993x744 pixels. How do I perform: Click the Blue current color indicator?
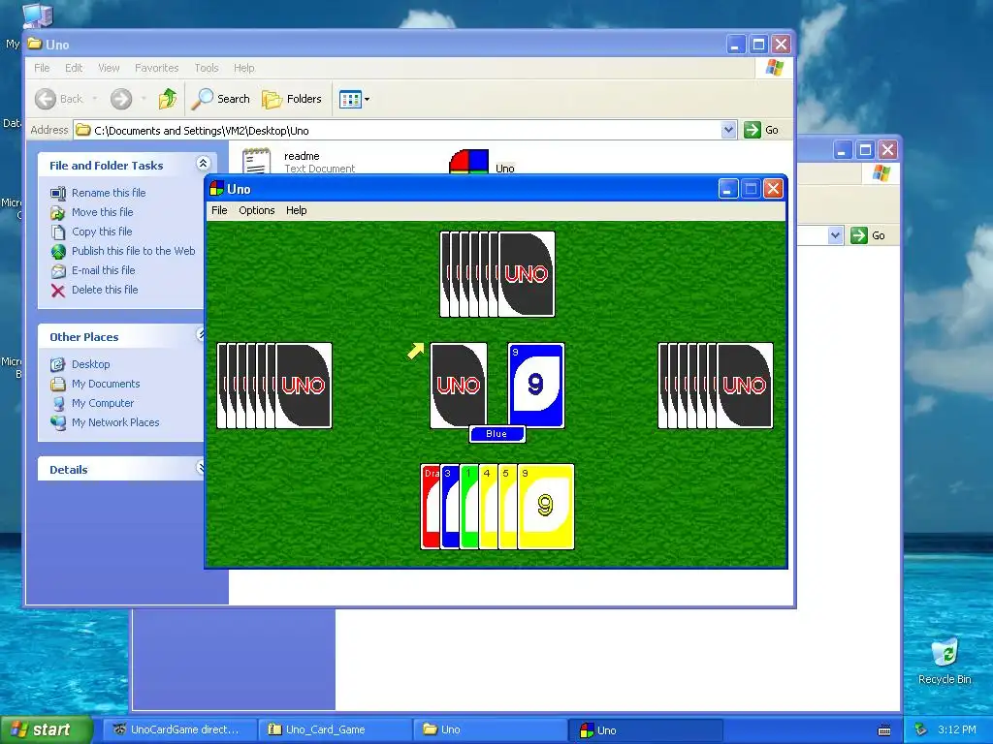coord(497,434)
